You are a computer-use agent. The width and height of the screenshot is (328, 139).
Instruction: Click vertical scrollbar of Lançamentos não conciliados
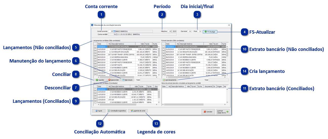point(159,61)
